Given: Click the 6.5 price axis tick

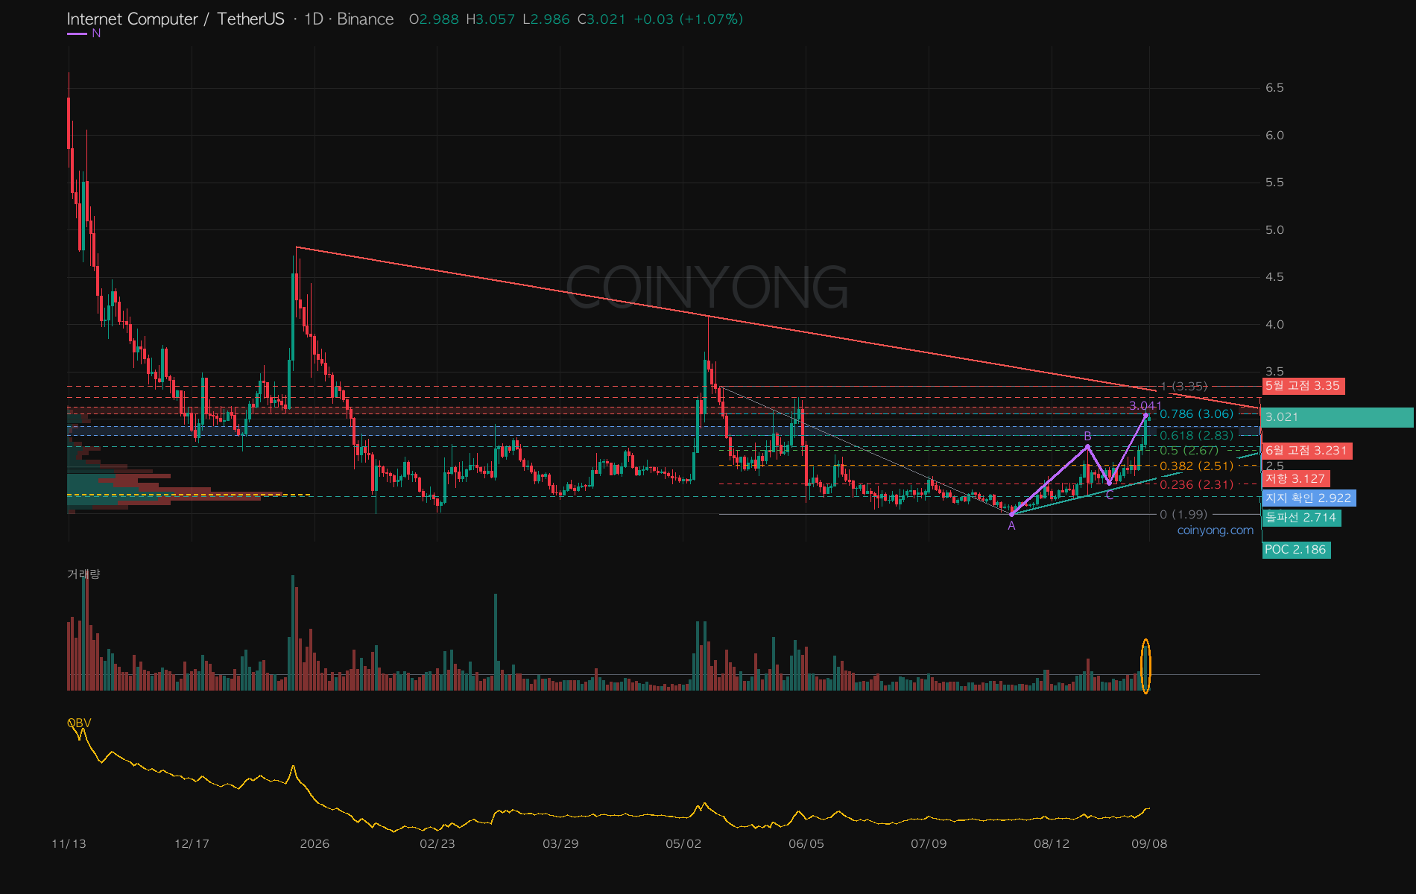Looking at the screenshot, I should [x=1274, y=88].
